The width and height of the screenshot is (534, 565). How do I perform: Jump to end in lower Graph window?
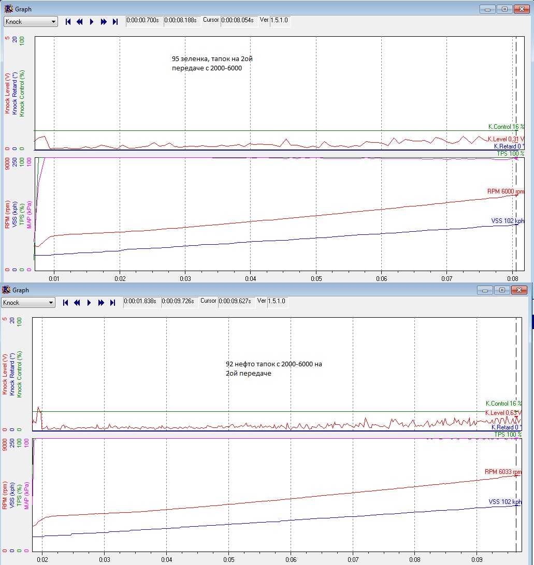pos(112,303)
